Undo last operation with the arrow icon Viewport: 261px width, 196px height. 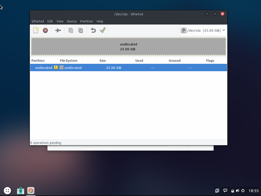click(x=93, y=30)
